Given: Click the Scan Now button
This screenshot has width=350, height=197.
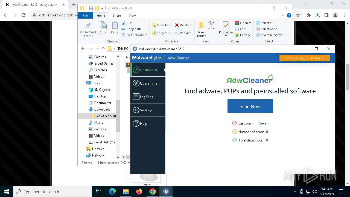Looking at the screenshot, I should point(250,106).
